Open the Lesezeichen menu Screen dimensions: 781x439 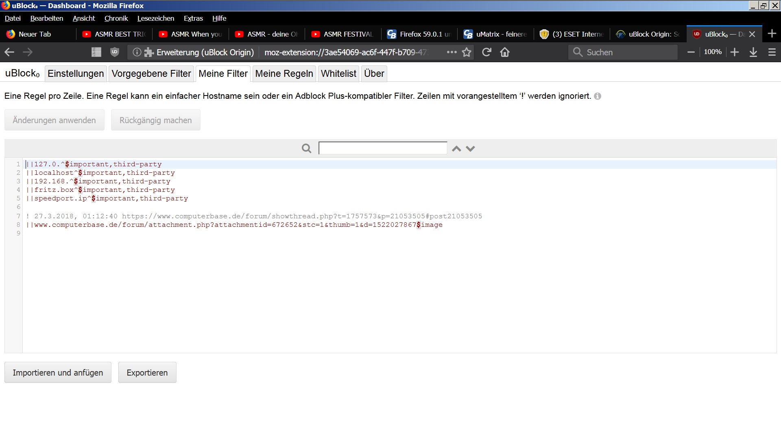click(x=155, y=18)
